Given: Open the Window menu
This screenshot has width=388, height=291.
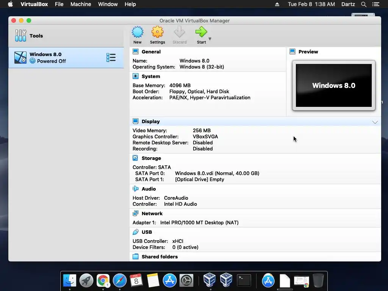Looking at the screenshot, I should point(108,4).
